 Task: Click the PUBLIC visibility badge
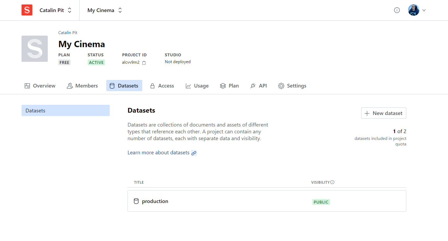coord(321,202)
